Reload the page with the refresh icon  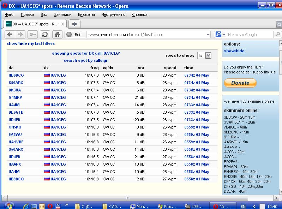(45, 34)
